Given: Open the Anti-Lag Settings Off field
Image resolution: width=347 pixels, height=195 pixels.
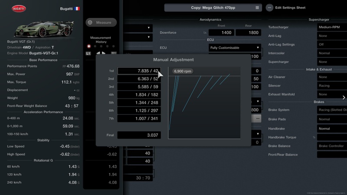Looking at the screenshot, I should [x=332, y=44].
